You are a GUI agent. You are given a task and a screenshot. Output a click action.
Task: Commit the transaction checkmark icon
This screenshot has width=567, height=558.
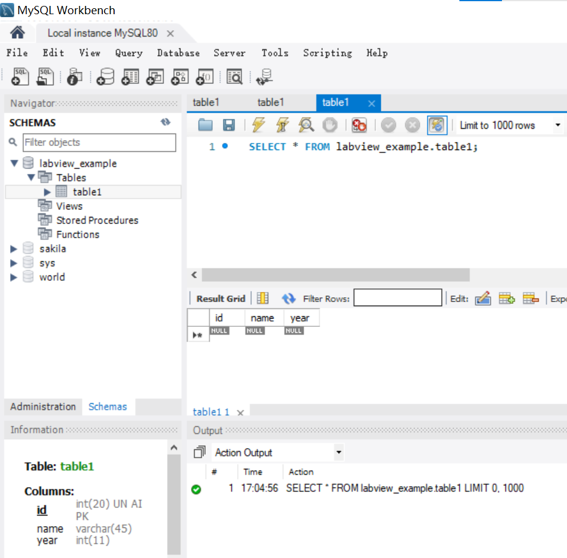click(388, 125)
